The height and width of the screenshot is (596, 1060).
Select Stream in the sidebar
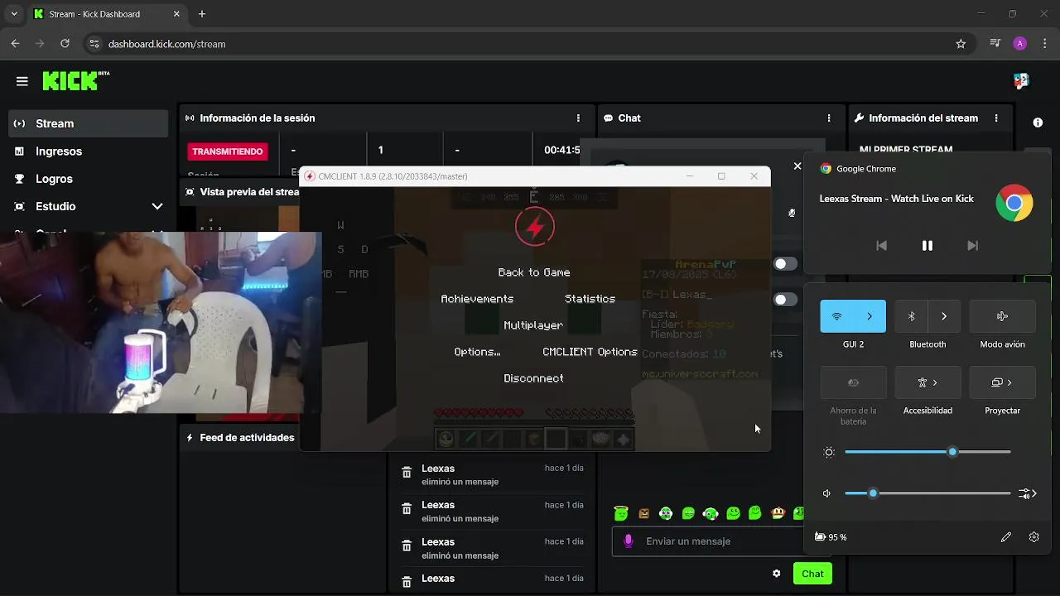point(88,123)
